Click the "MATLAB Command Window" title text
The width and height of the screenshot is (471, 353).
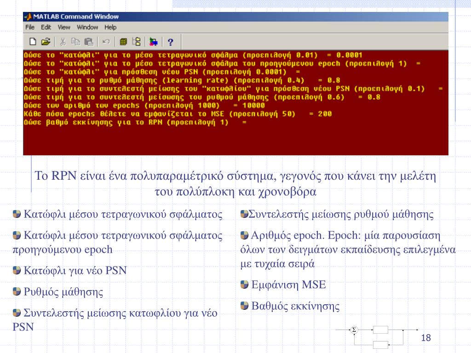pyautogui.click(x=76, y=17)
